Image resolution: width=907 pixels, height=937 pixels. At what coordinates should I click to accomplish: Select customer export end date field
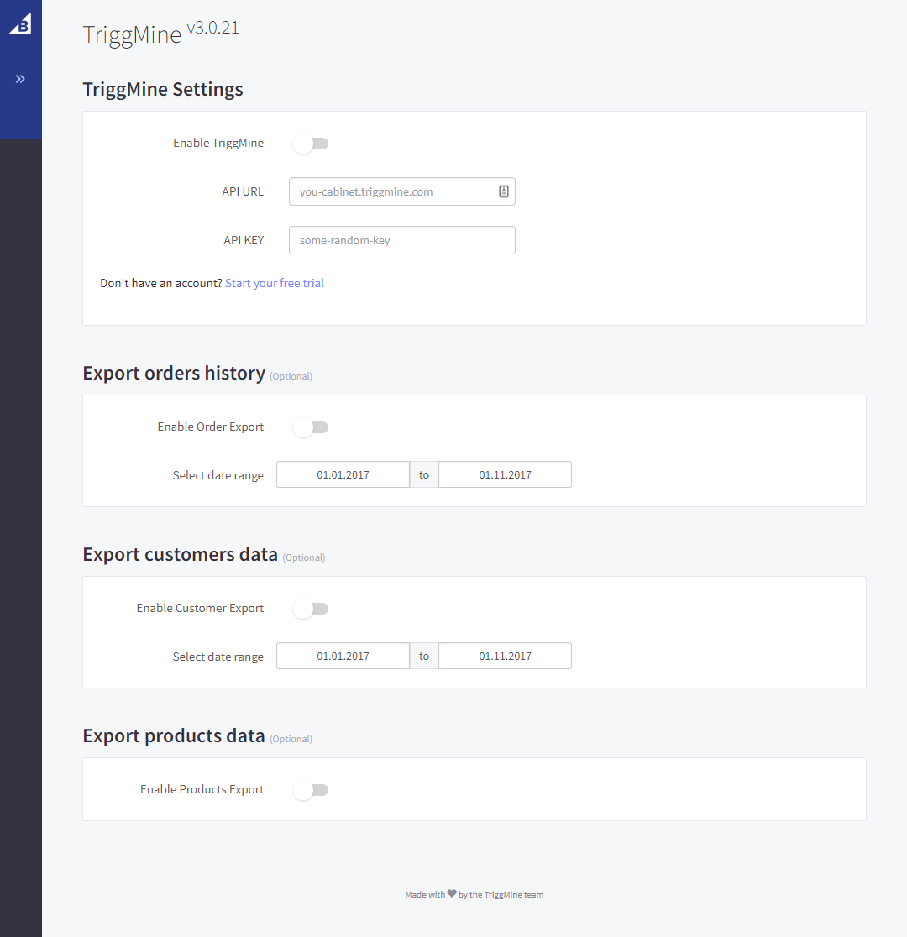click(506, 656)
